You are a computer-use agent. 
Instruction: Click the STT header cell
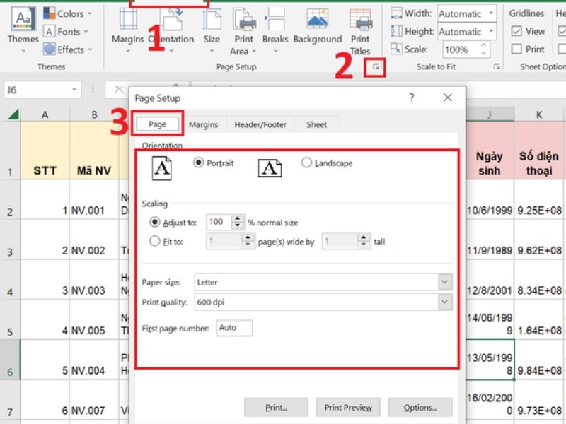pyautogui.click(x=45, y=151)
